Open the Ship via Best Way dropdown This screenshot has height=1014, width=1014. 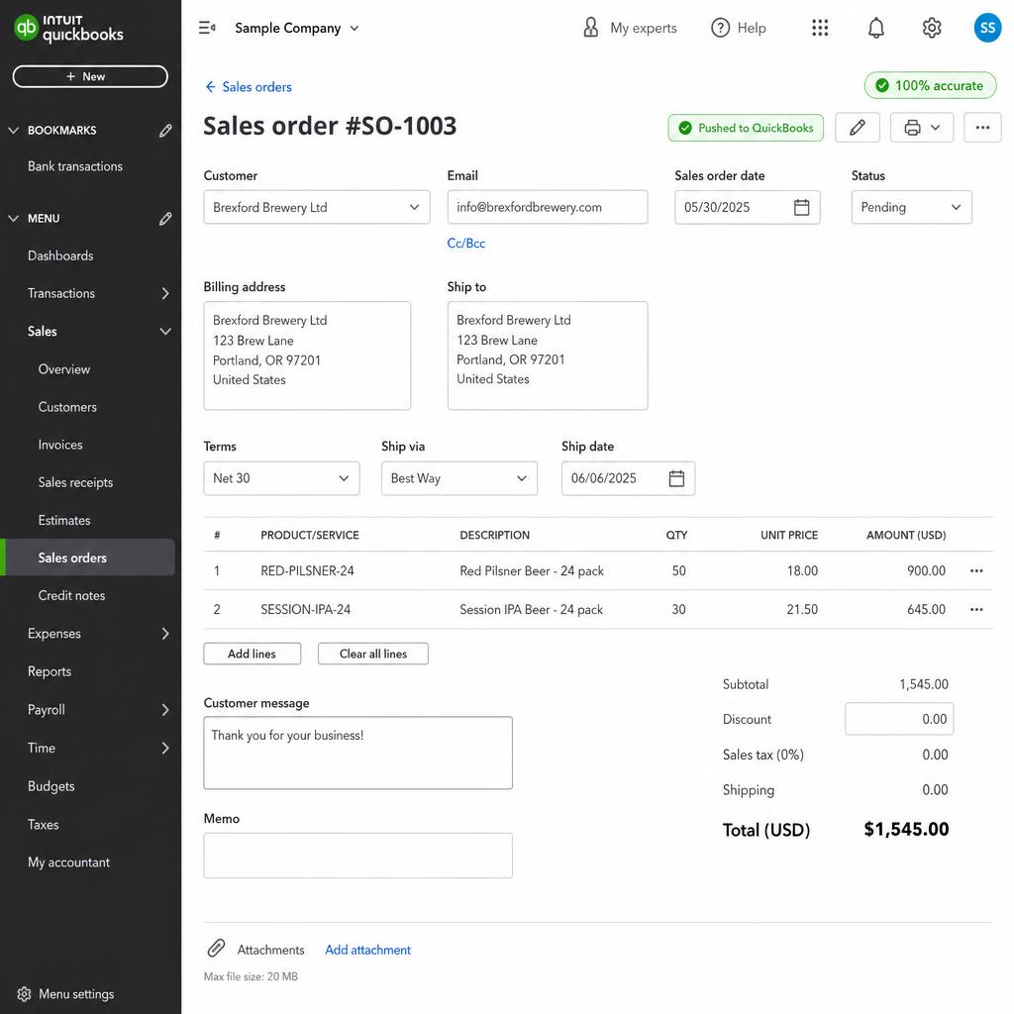(459, 478)
